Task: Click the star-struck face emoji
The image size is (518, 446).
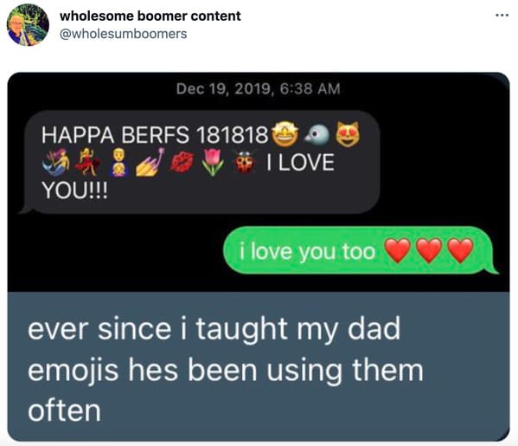Action: [x=285, y=134]
